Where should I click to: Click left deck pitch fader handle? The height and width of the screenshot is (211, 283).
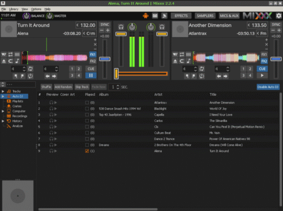pos(105,59)
